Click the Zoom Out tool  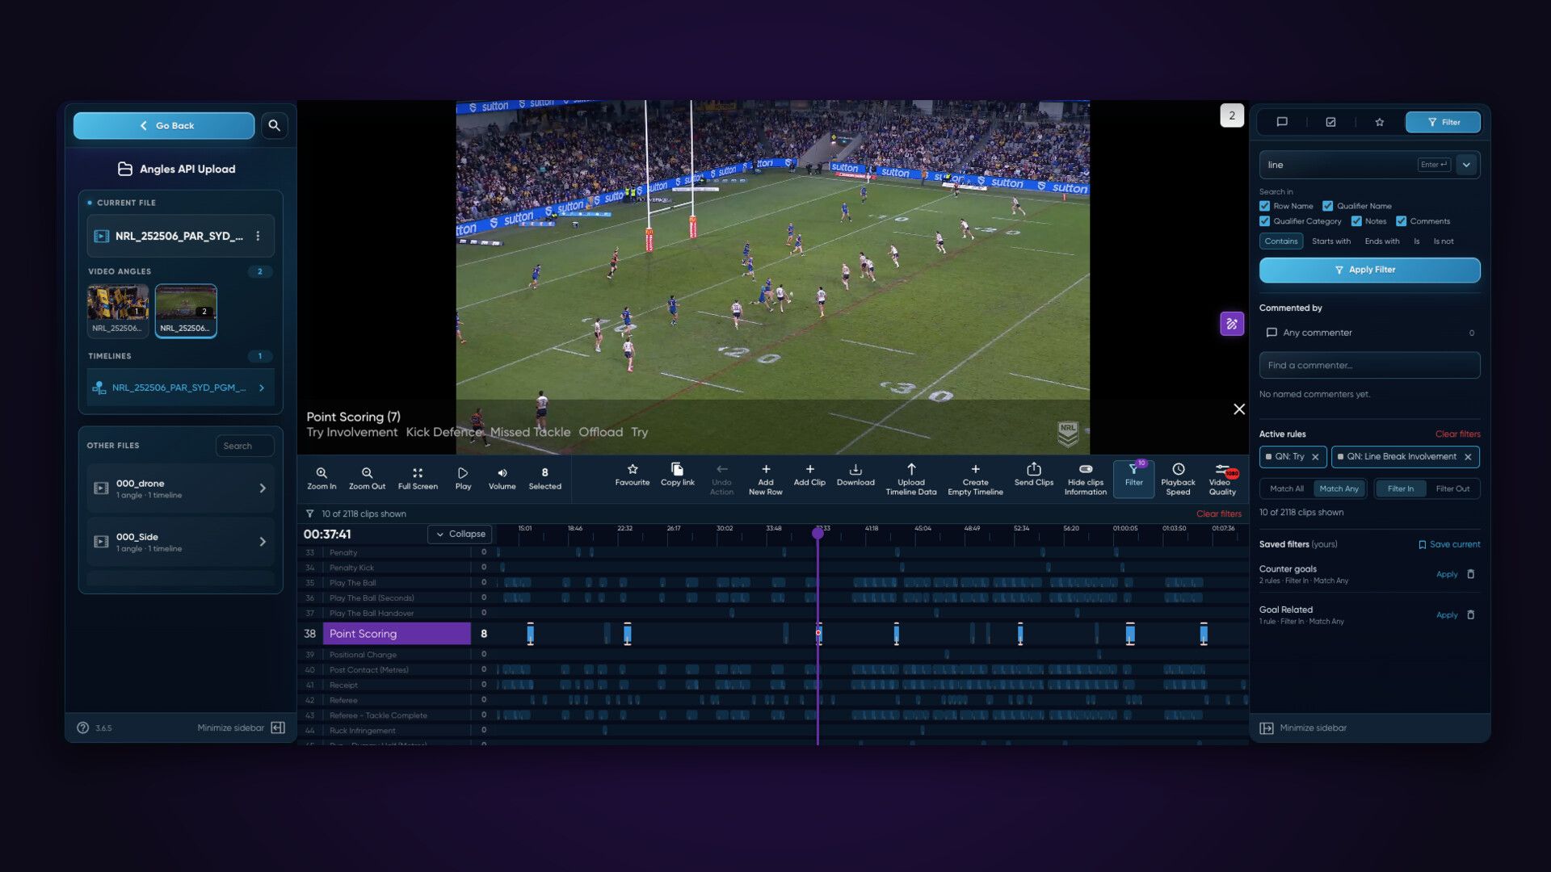(367, 478)
